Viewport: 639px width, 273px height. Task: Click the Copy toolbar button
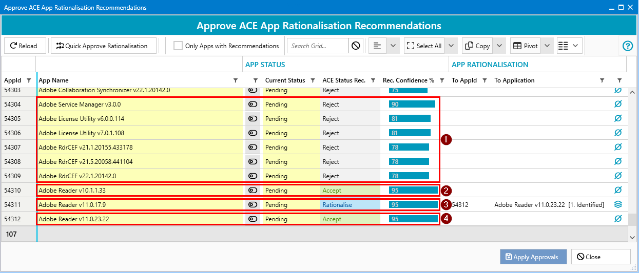(477, 46)
